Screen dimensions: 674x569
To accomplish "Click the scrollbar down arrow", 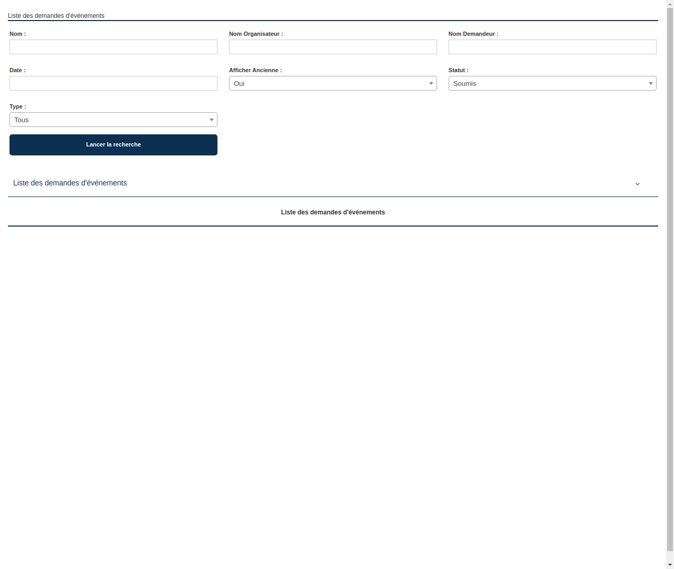I will pos(669,565).
